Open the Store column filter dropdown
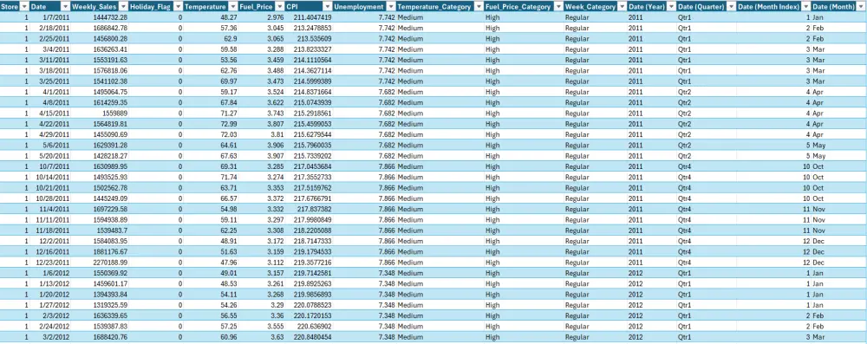Viewport: 867px width, 344px height. point(24,7)
